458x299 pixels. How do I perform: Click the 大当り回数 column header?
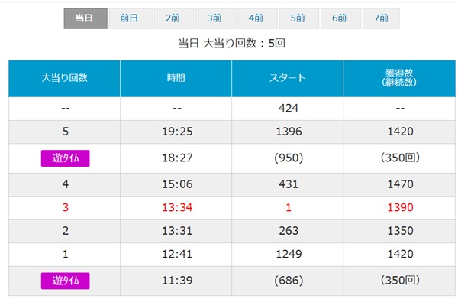click(64, 79)
